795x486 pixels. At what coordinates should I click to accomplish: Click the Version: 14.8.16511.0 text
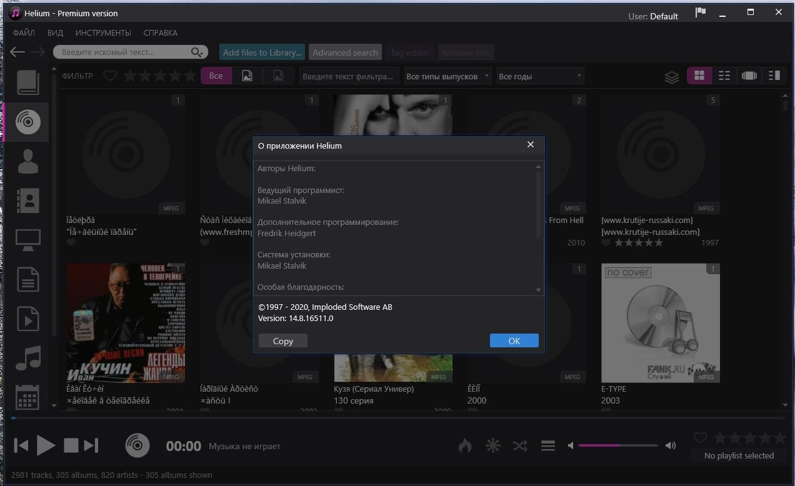pos(296,318)
